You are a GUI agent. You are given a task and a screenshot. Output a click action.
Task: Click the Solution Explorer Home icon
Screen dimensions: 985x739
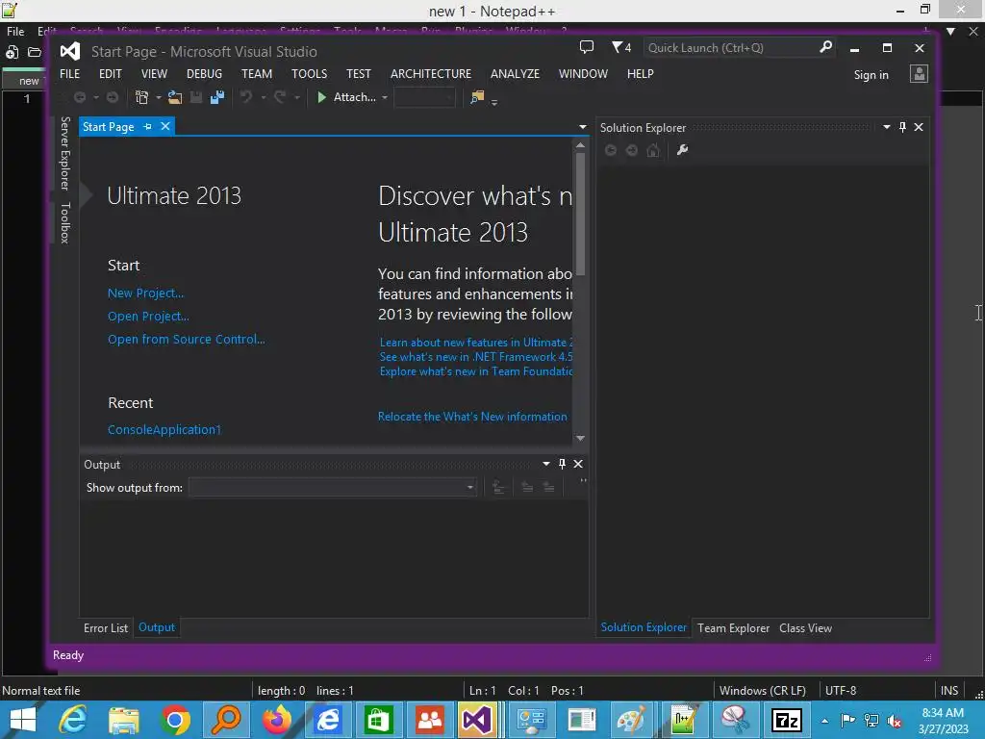tap(653, 150)
